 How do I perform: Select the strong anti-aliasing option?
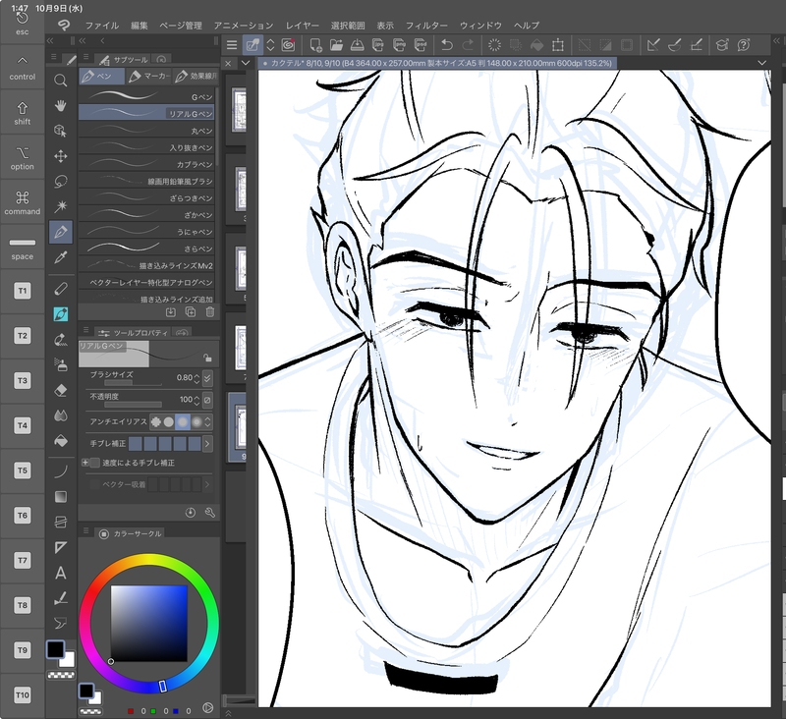(x=196, y=422)
